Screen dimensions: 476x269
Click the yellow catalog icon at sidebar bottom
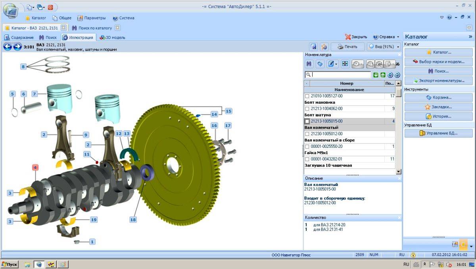coord(463,244)
